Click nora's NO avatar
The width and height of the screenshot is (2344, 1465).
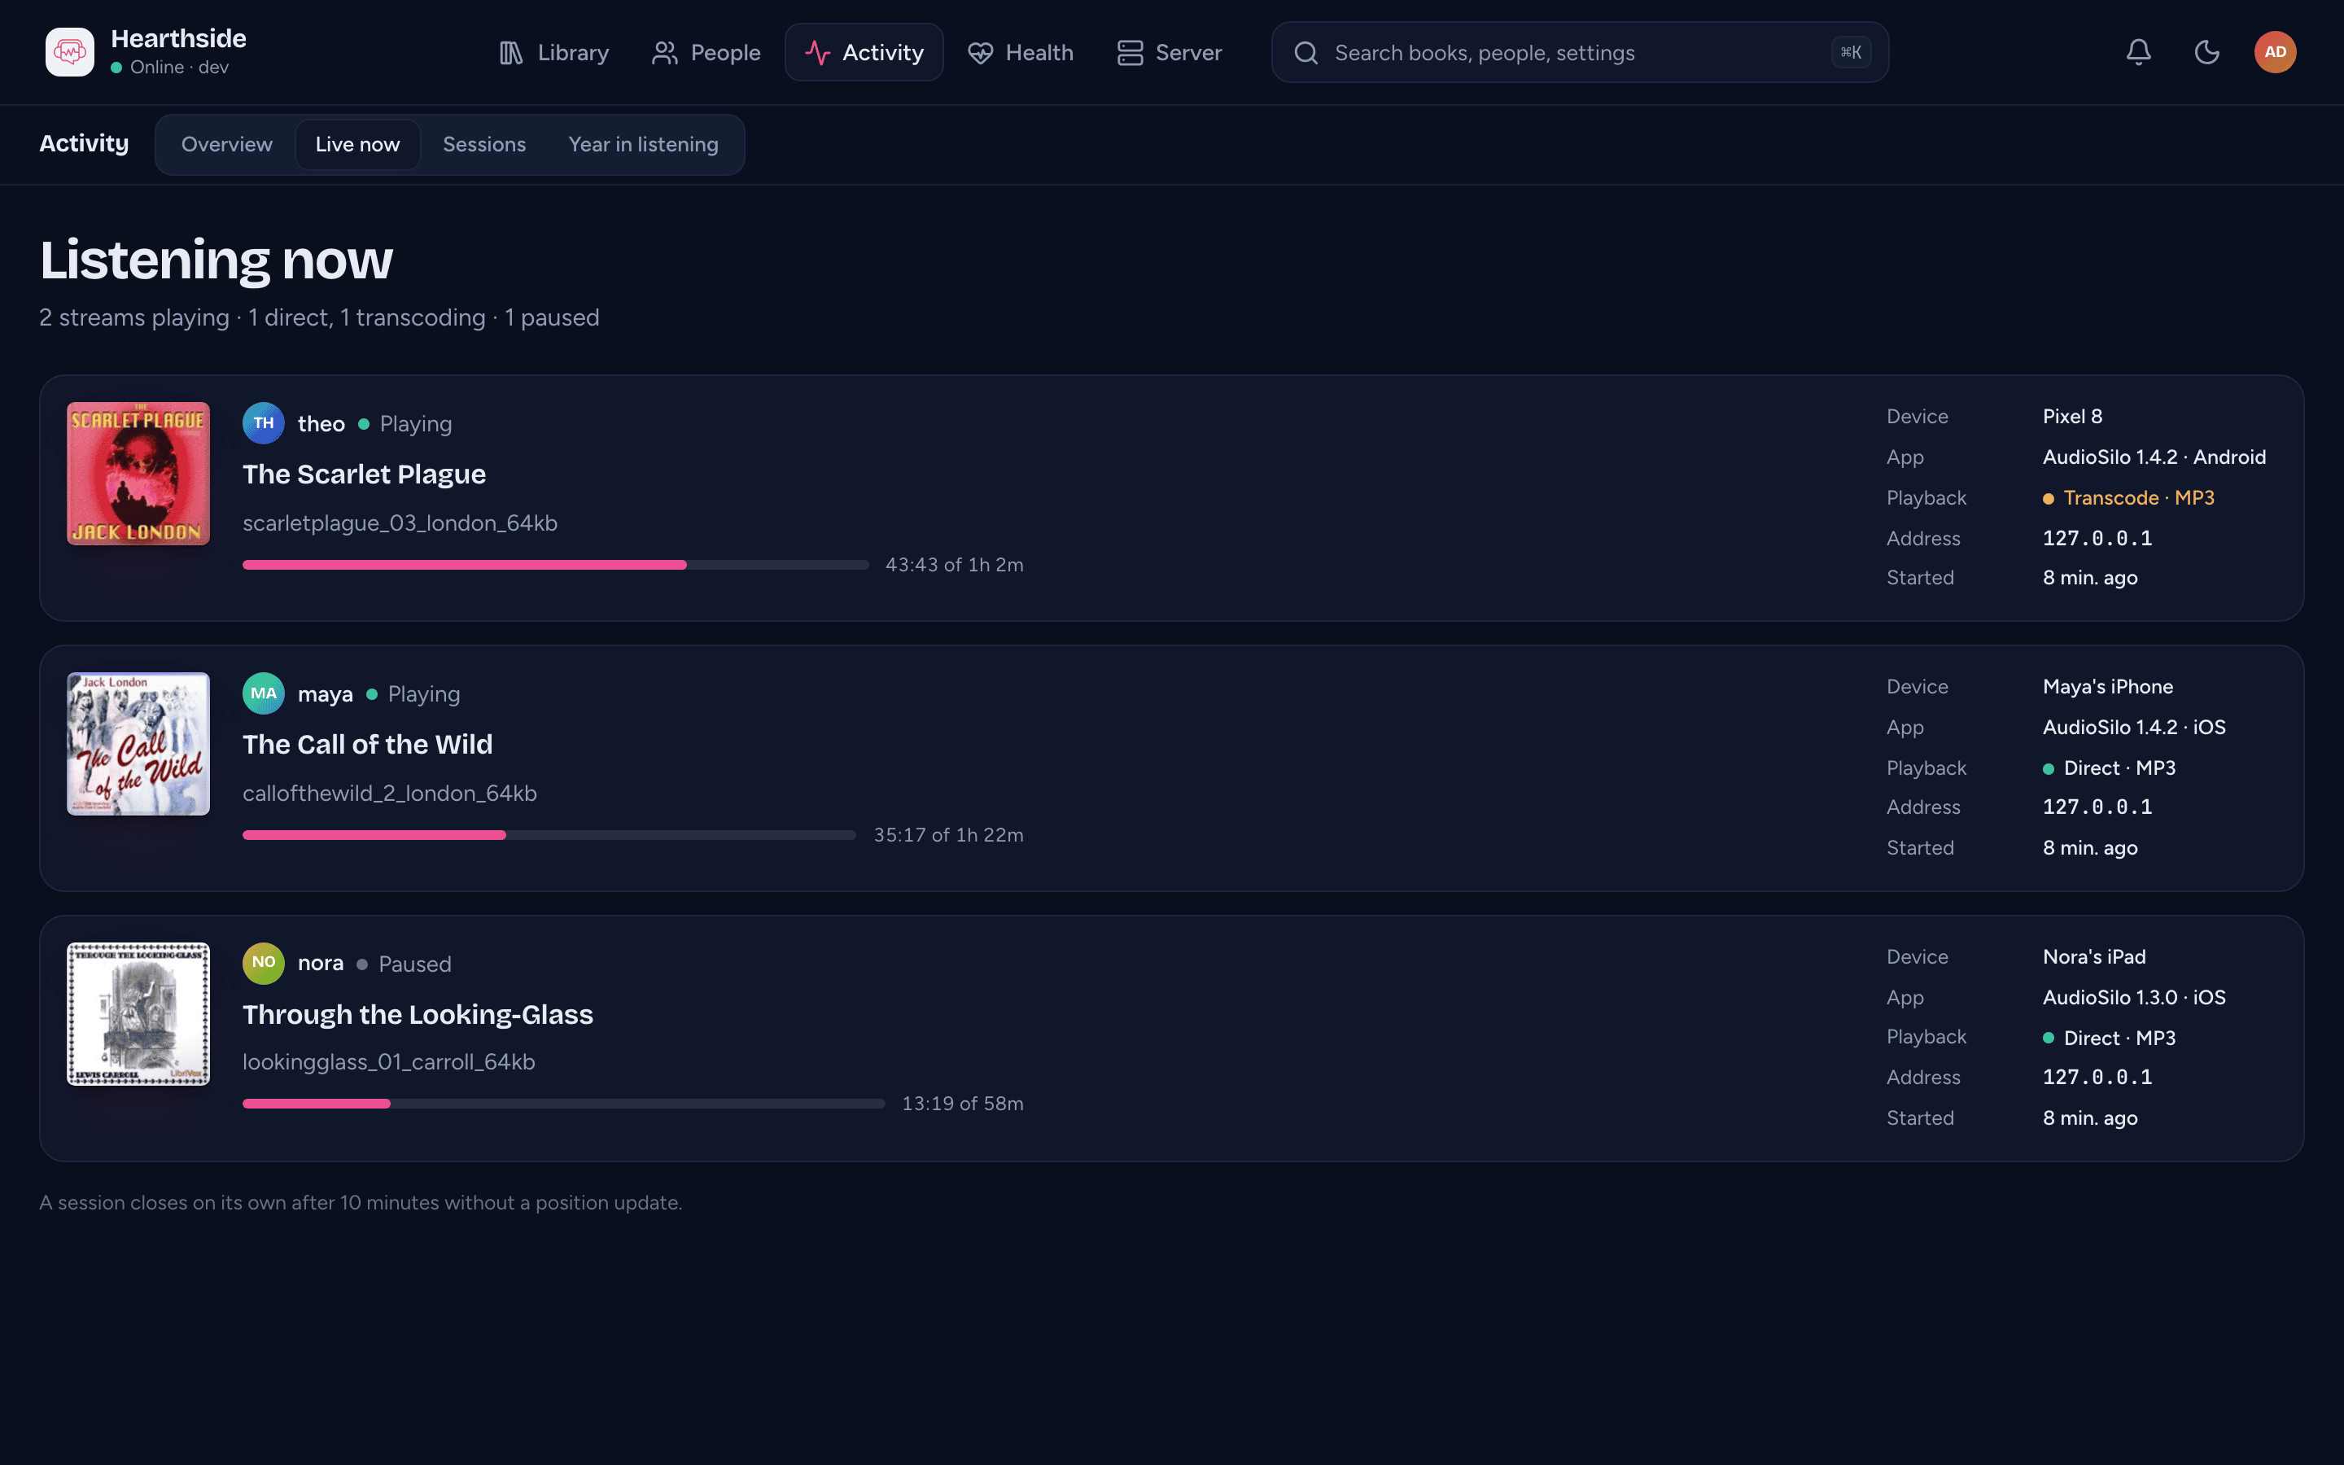tap(264, 963)
